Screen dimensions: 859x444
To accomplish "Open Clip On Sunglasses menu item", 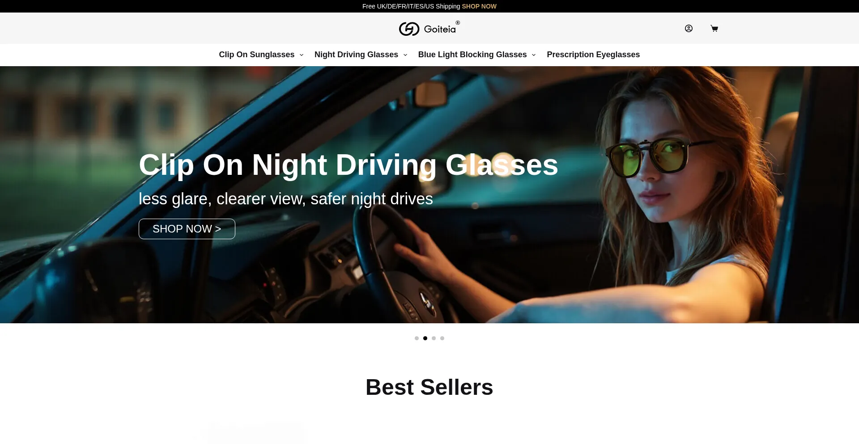I will [257, 55].
